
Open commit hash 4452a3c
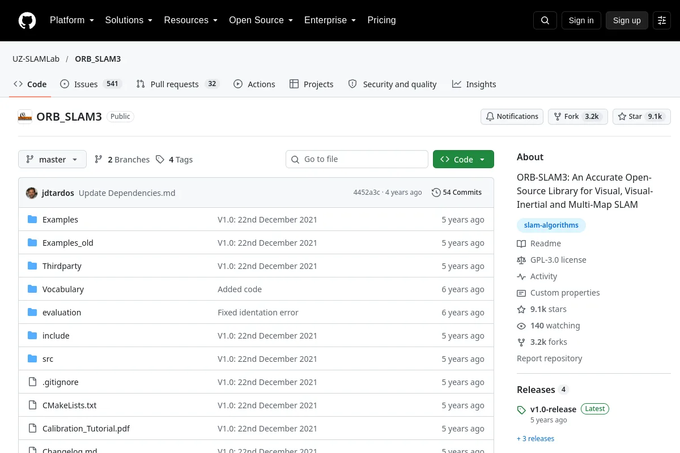(367, 193)
